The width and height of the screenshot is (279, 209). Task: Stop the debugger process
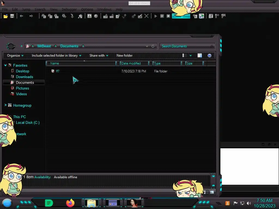(168, 16)
